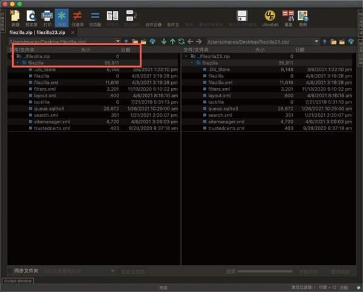This screenshot has width=363, height=292.
Task: Click the cloud download icon in right pane
Action: tap(351, 42)
